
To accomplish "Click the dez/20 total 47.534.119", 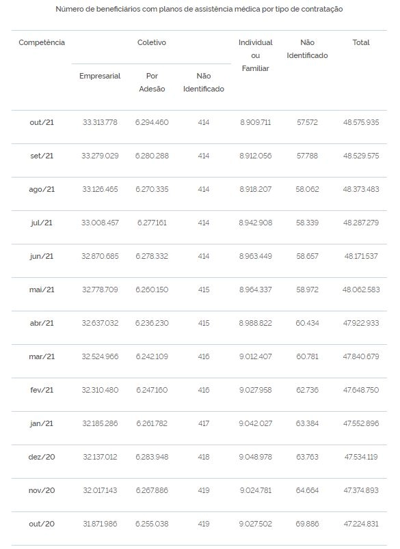I will pyautogui.click(x=361, y=457).
